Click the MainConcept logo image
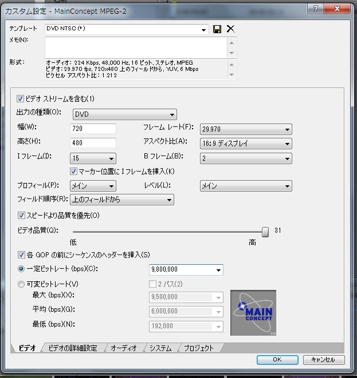Image resolution: width=357 pixels, height=378 pixels. tap(253, 313)
